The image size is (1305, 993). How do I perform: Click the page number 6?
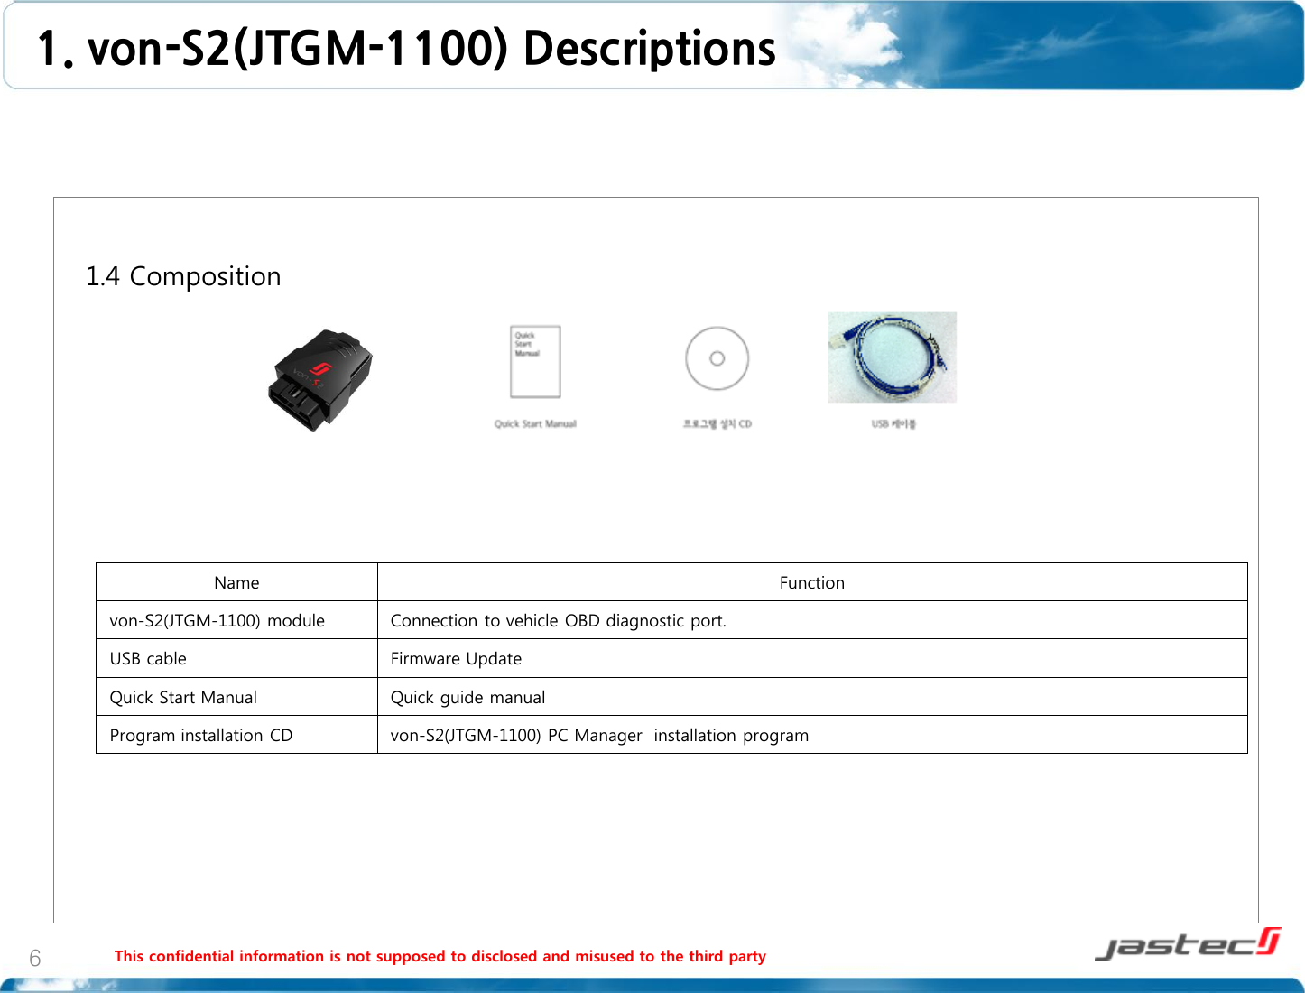click(35, 959)
